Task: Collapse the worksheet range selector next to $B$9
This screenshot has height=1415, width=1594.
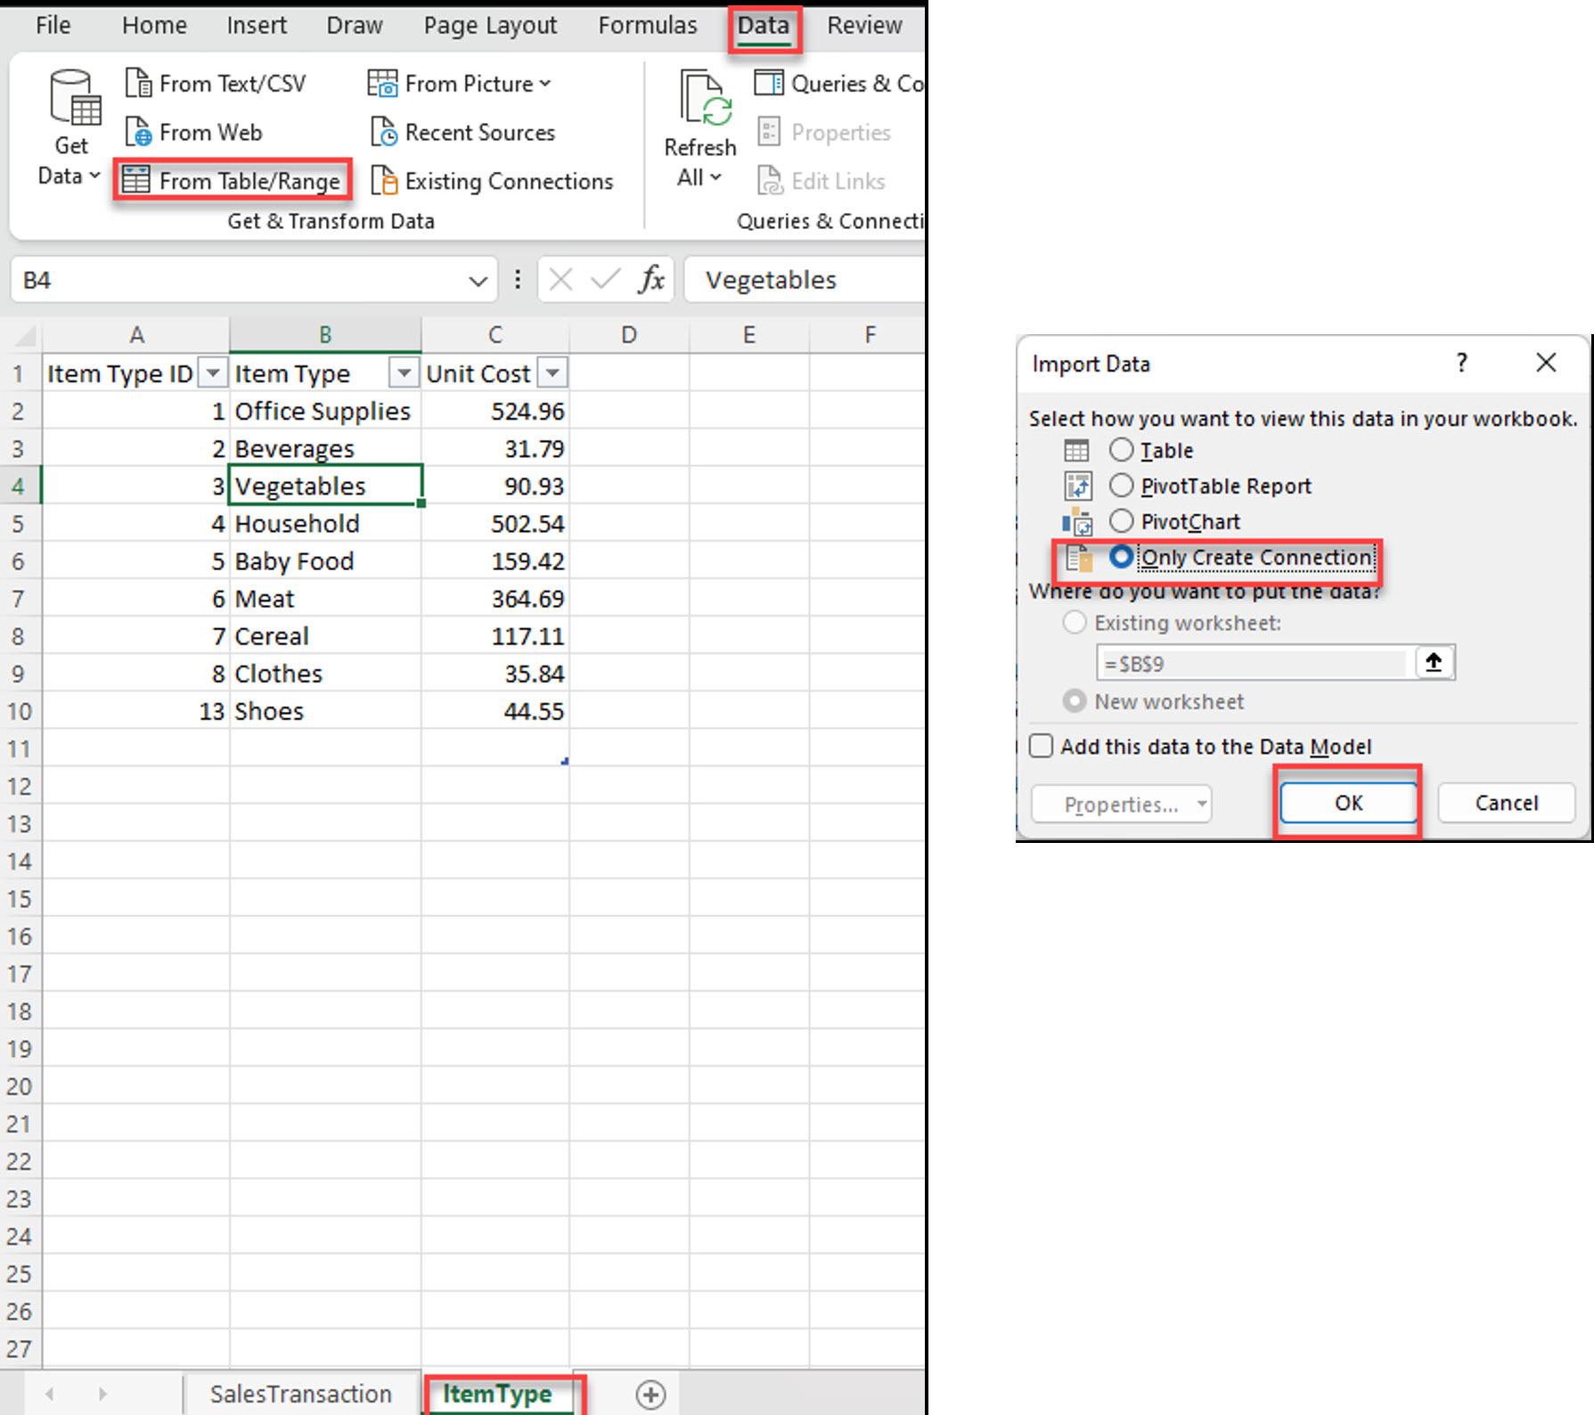Action: (1434, 663)
